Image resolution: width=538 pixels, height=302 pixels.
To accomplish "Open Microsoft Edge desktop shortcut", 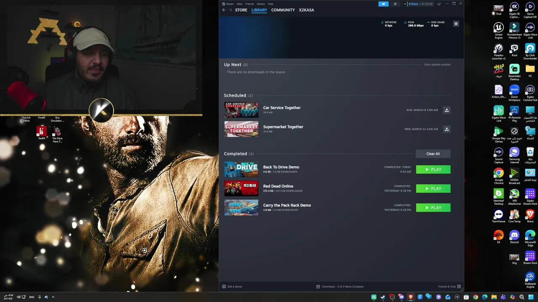I will tap(530, 238).
